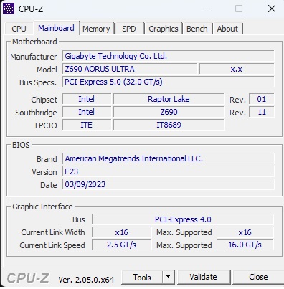
Task: Click the Tools button
Action: (x=142, y=278)
